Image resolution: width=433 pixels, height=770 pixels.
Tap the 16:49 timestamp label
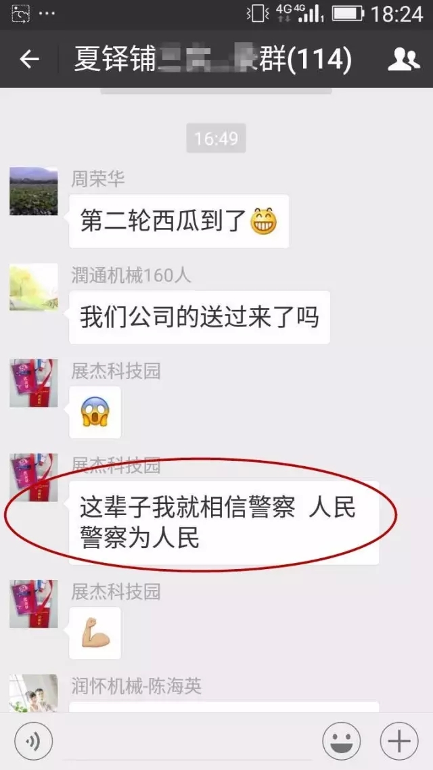tap(216, 138)
